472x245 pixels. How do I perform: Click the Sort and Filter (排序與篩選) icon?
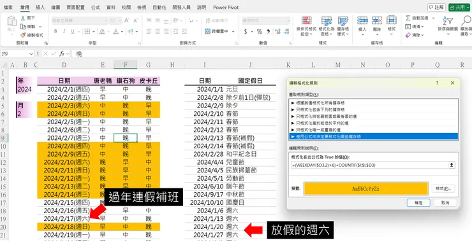click(448, 20)
